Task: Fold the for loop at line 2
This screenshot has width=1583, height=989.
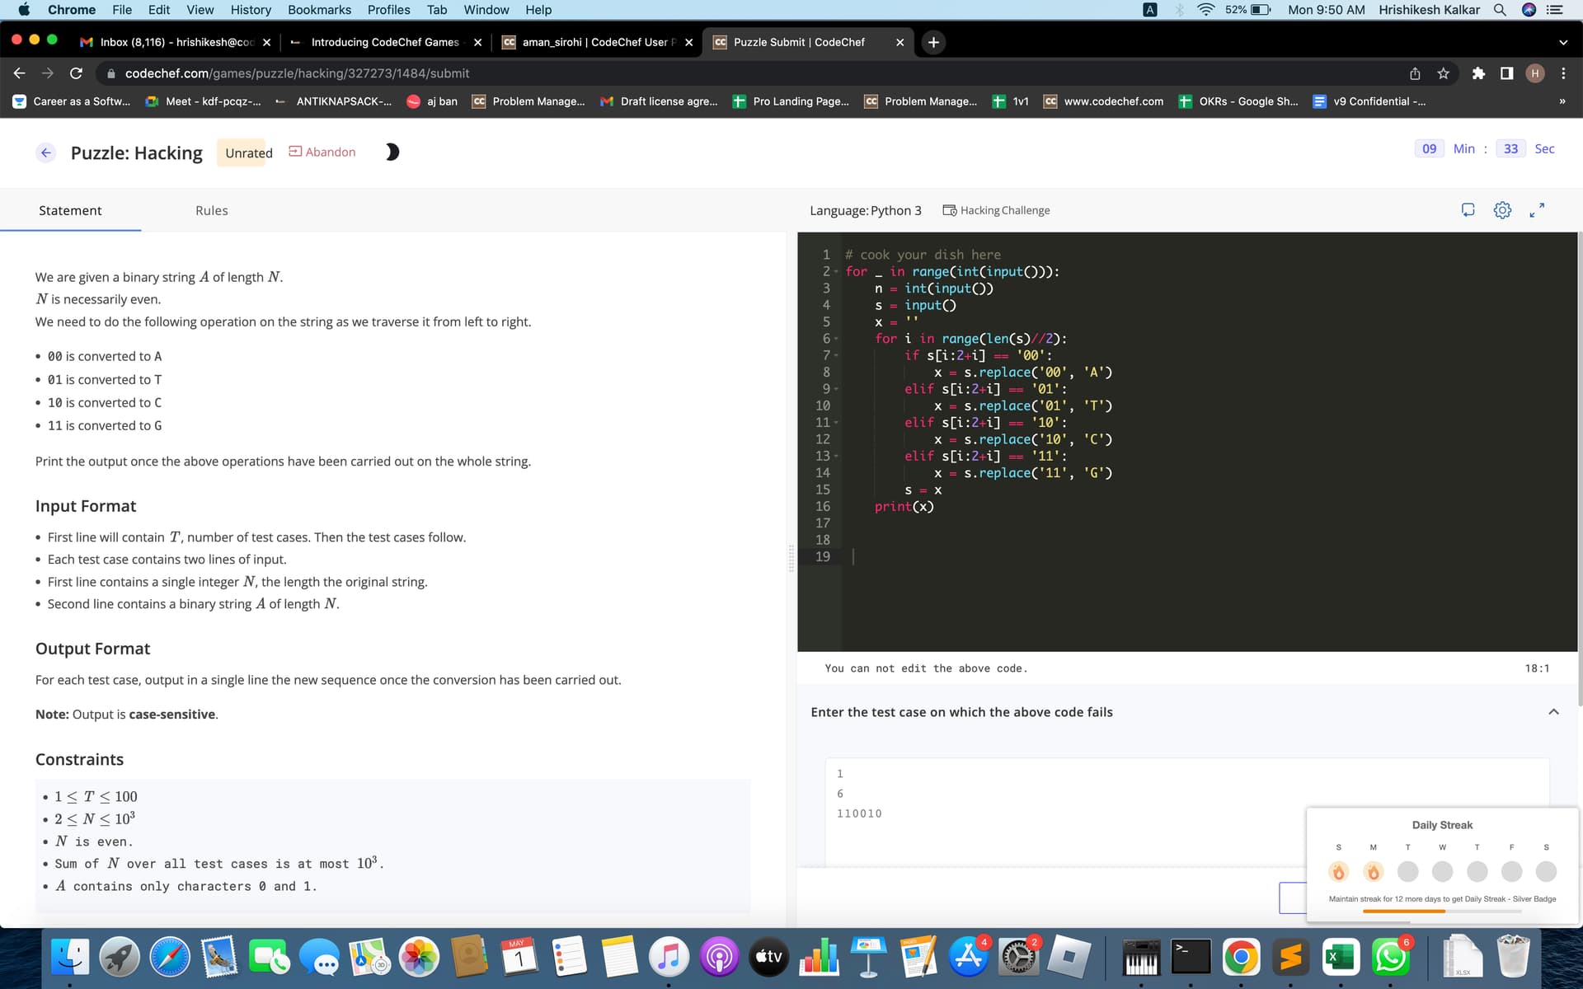Action: pos(836,272)
